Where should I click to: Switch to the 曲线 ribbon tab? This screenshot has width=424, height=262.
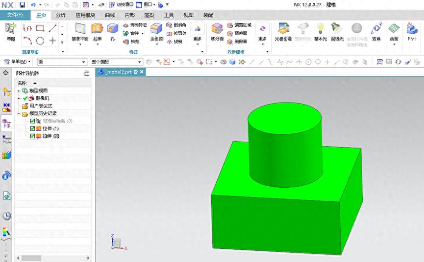(110, 15)
